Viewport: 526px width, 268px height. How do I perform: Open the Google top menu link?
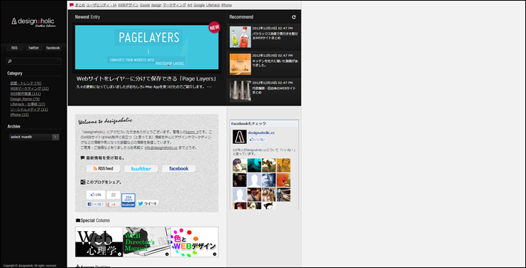[199, 5]
